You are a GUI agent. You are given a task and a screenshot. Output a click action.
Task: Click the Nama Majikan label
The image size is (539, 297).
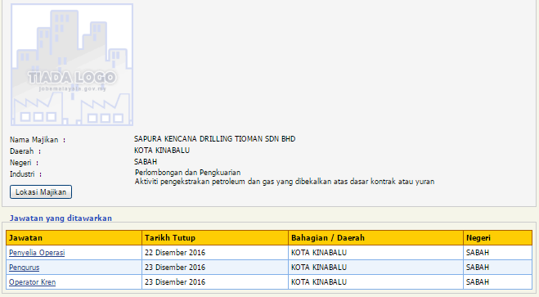38,140
